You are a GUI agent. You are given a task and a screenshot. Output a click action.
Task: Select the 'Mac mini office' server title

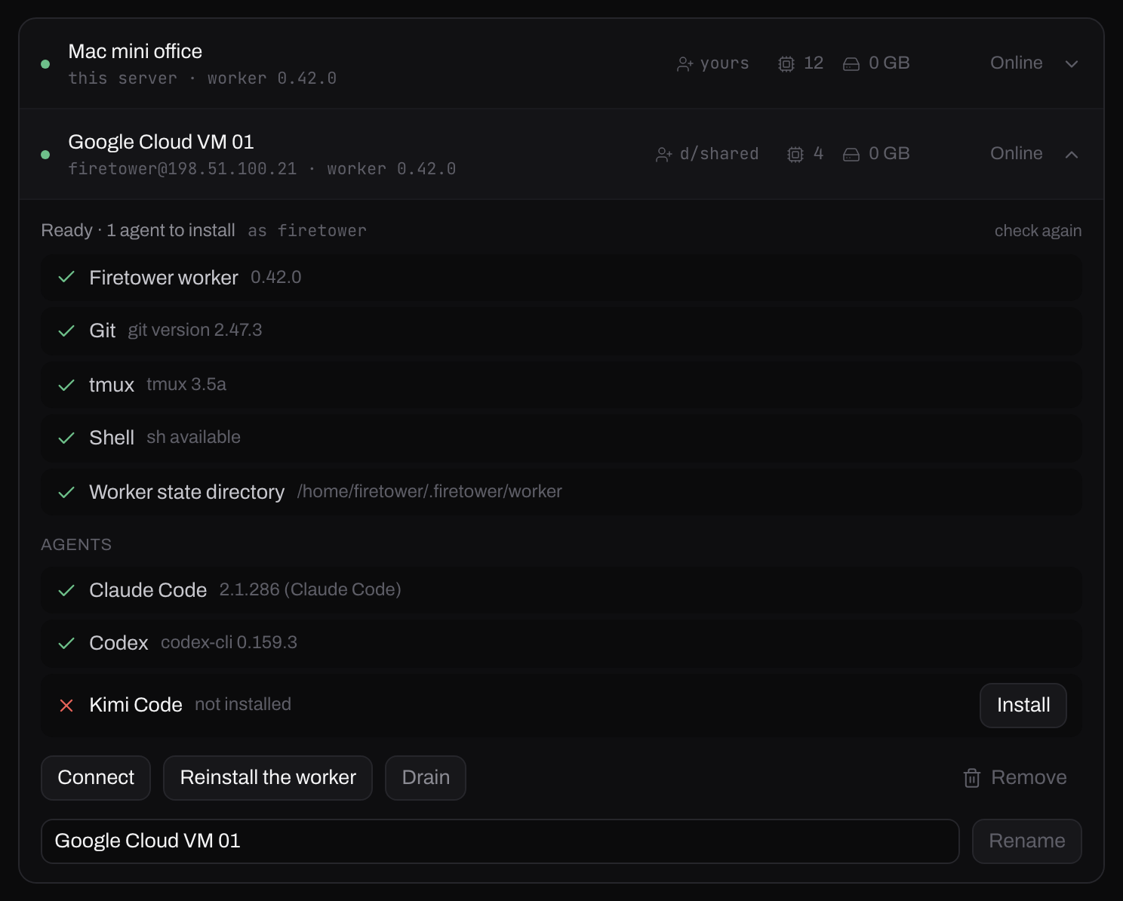pyautogui.click(x=135, y=51)
